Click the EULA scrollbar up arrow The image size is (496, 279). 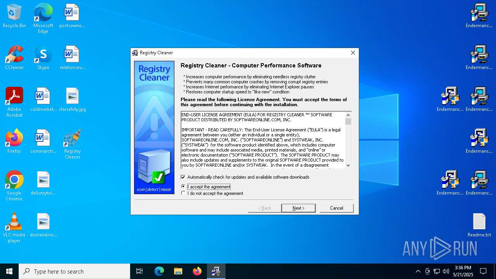coord(348,115)
